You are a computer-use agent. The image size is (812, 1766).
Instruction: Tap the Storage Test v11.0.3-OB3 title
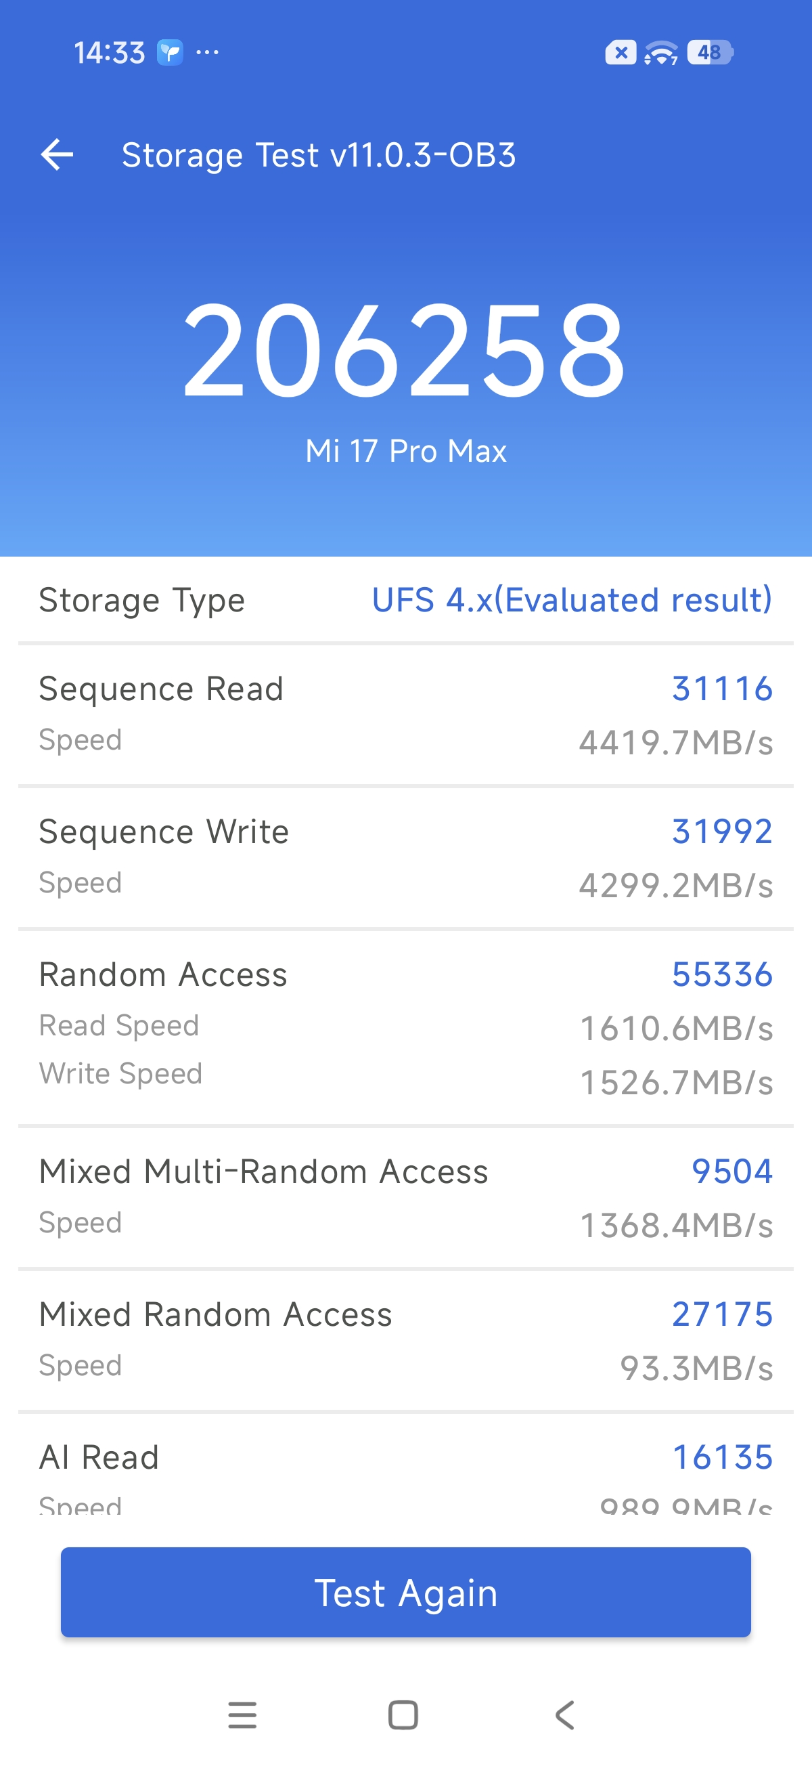[x=319, y=155]
